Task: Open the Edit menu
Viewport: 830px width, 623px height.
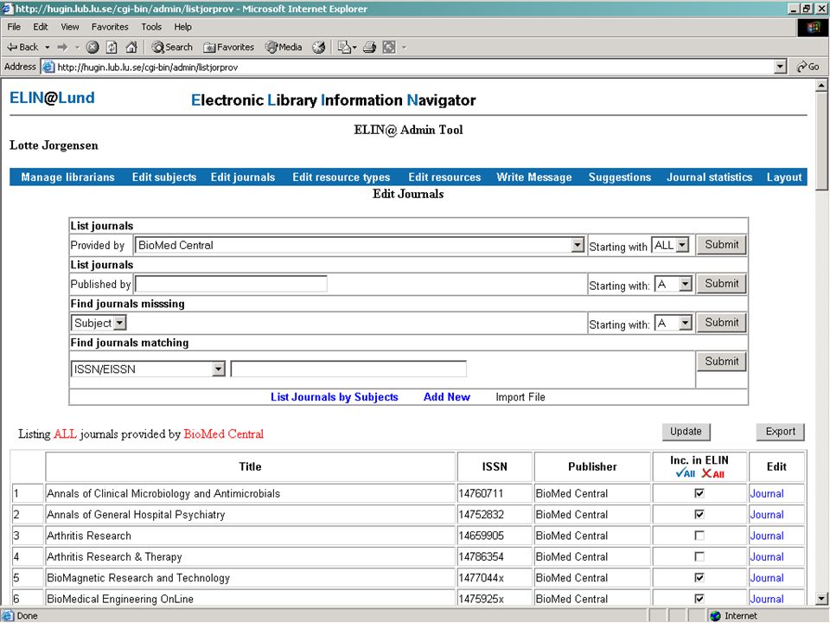Action: 41,27
